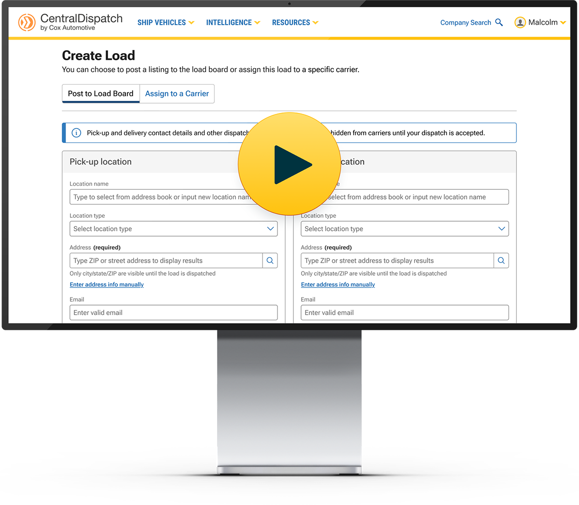Screen dimensions: 579x505
Task: Play the video with the yellow play button
Action: click(289, 164)
